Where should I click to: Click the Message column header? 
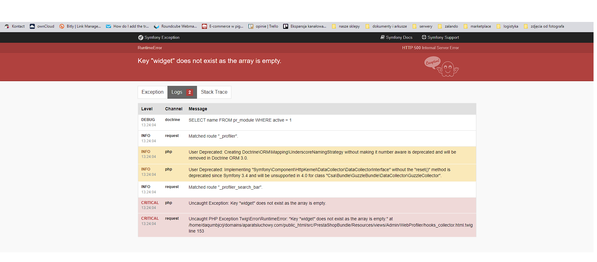(198, 109)
